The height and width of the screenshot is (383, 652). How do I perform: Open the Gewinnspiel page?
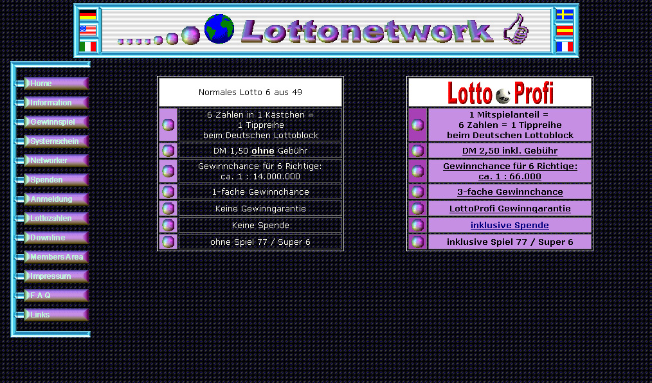pyautogui.click(x=56, y=122)
